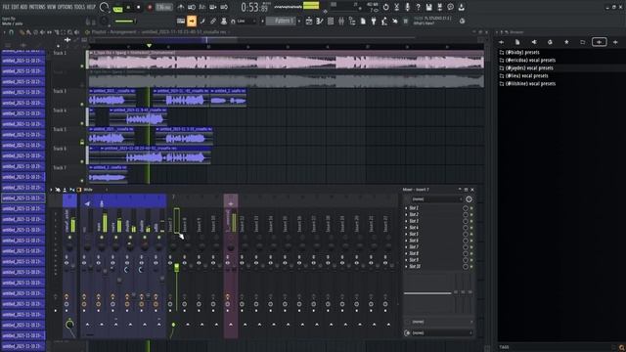Click the browser folder tab icon

[583, 42]
